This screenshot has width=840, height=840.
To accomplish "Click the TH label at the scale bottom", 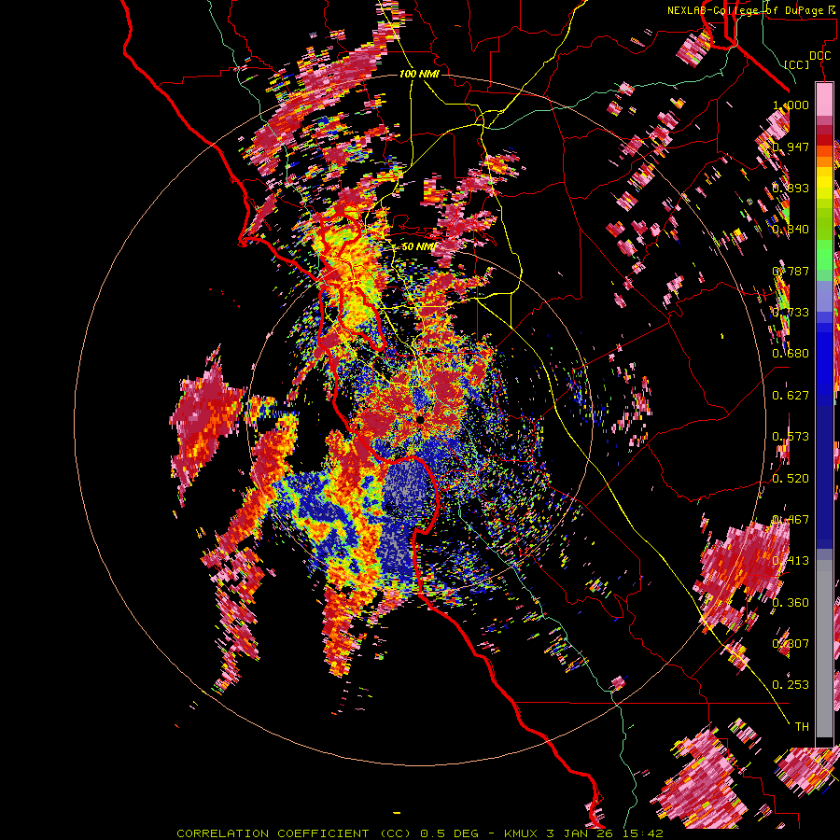I will 802,727.
